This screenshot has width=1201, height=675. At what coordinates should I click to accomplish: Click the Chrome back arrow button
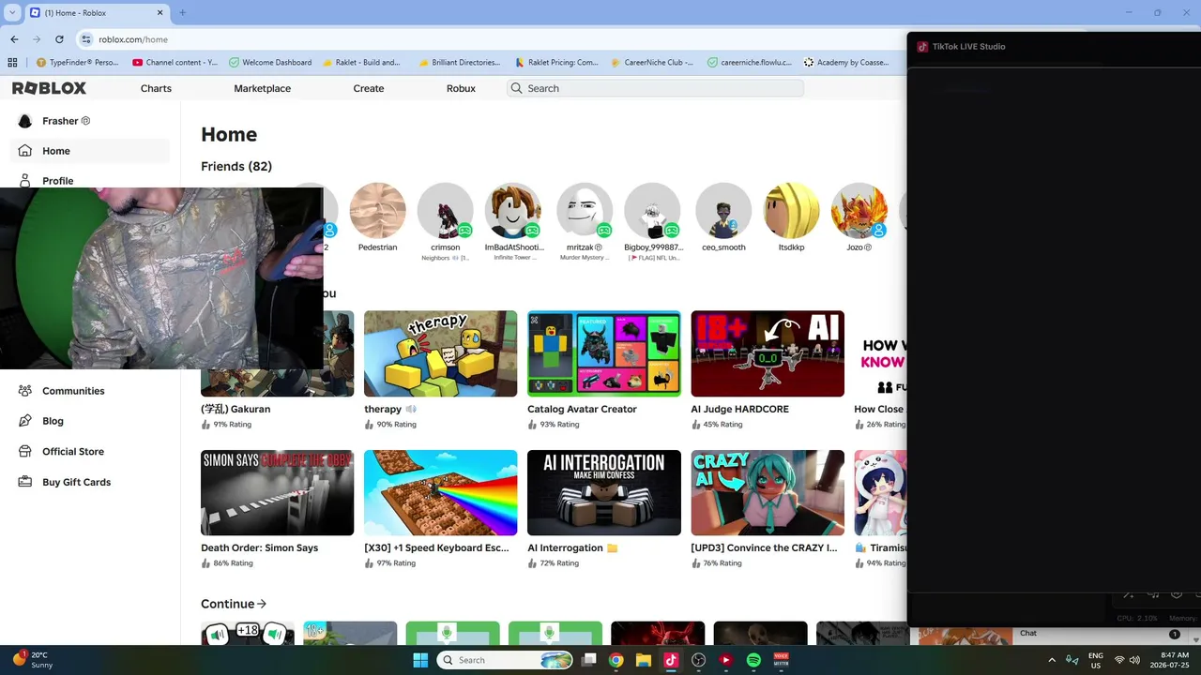click(x=14, y=39)
